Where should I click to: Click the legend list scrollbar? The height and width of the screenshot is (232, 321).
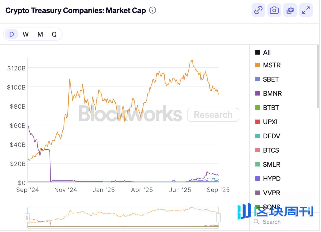coord(318,77)
